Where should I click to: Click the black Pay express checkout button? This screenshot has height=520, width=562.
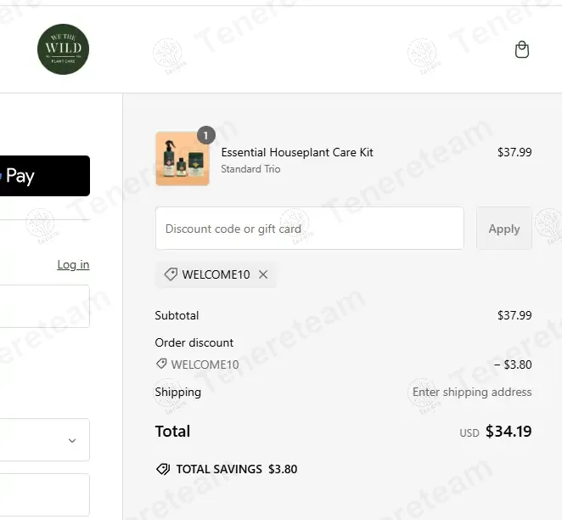(44, 176)
